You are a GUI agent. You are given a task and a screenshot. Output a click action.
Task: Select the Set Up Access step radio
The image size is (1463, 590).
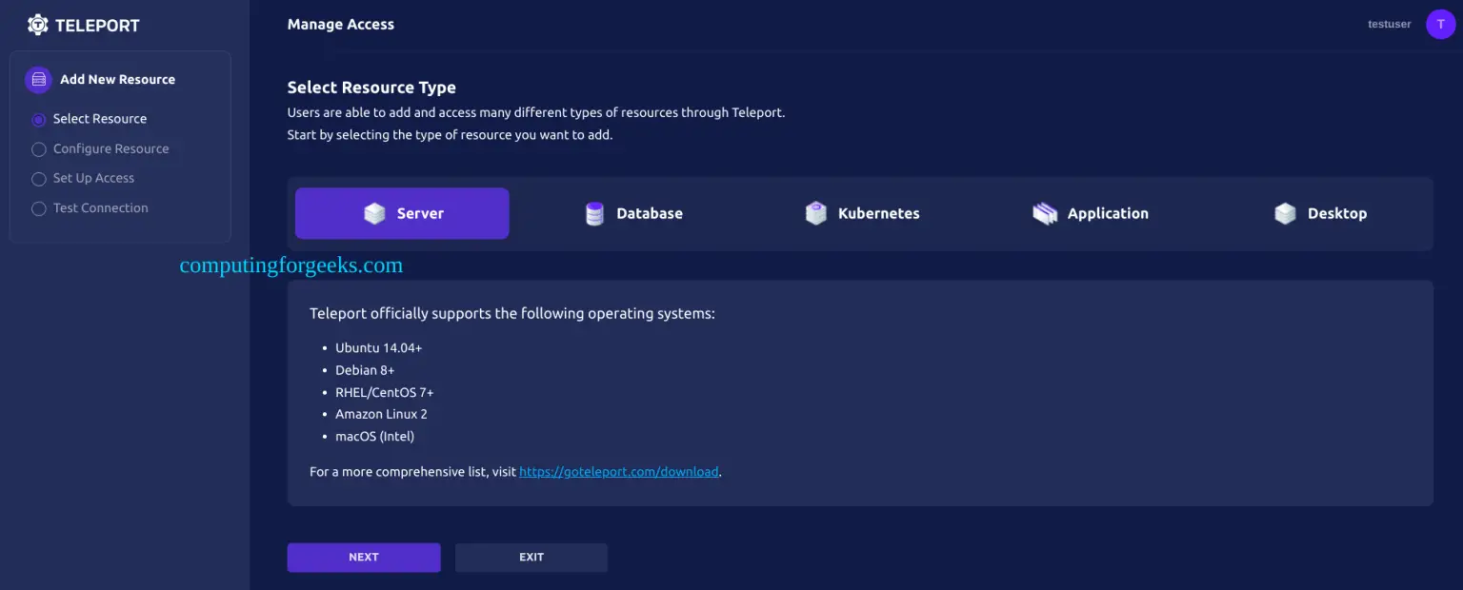point(39,179)
